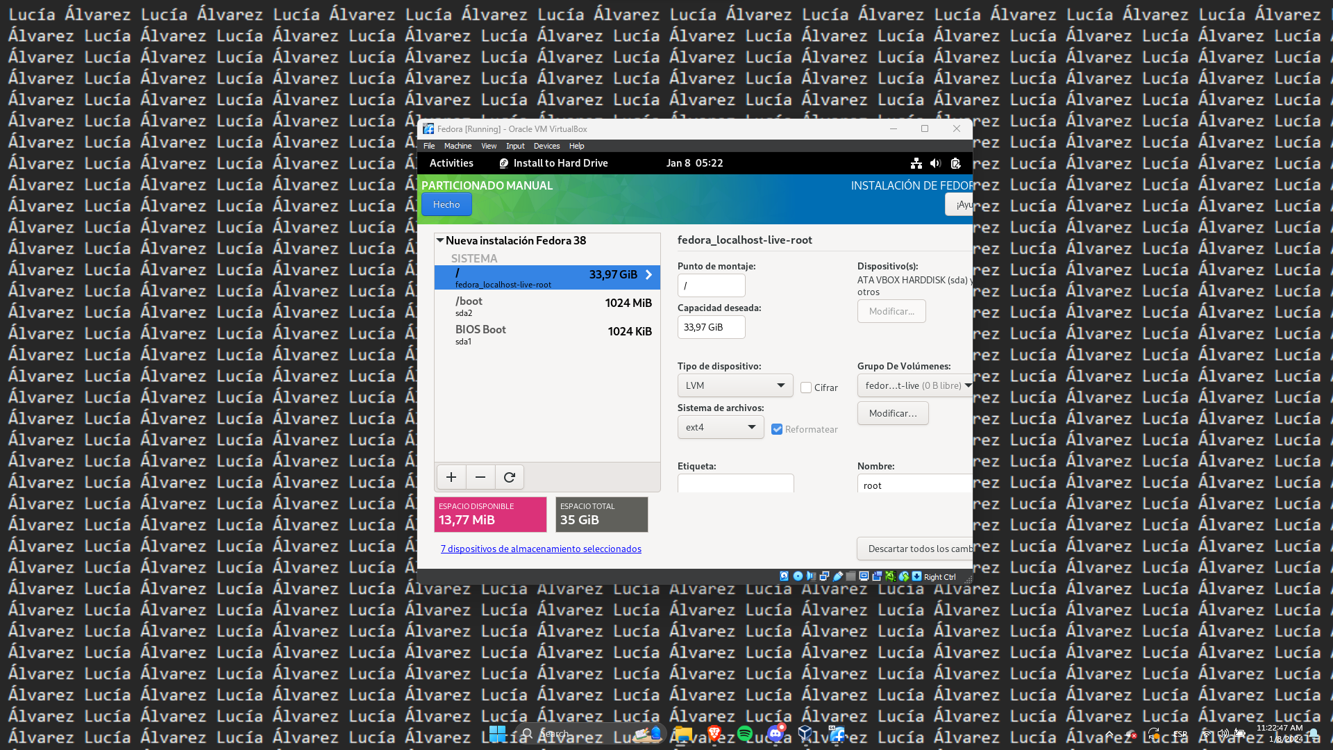Open Spotify from the Windows taskbar
This screenshot has height=750, width=1333.
coord(745,733)
